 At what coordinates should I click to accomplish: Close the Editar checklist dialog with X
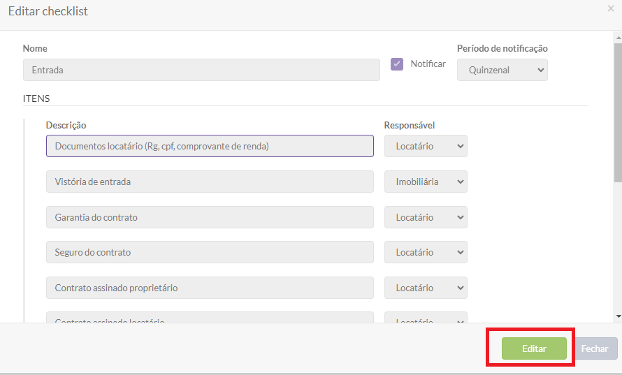pyautogui.click(x=611, y=8)
